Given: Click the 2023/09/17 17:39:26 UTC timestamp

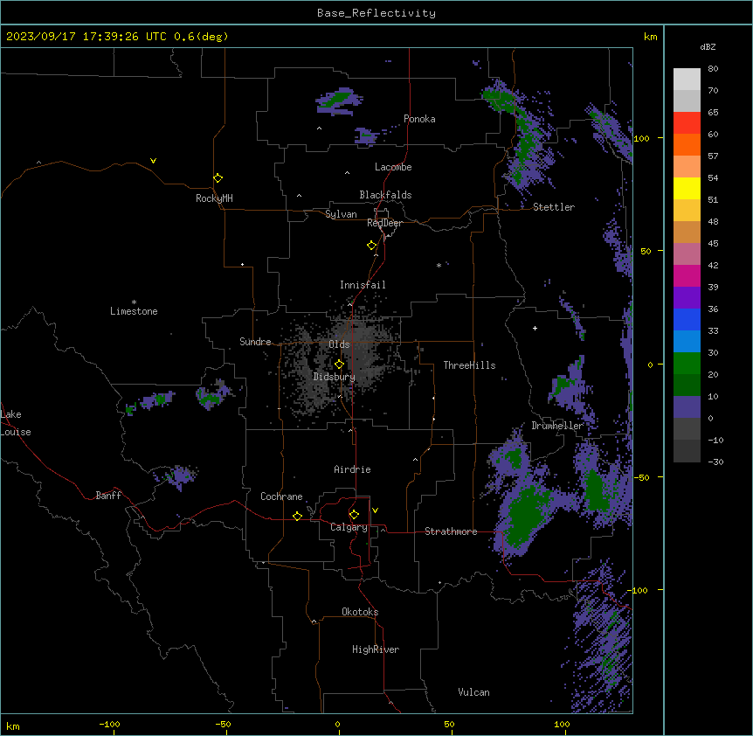Looking at the screenshot, I should [86, 37].
